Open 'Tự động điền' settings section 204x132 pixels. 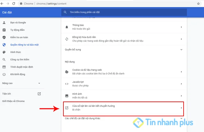click(x=18, y=30)
